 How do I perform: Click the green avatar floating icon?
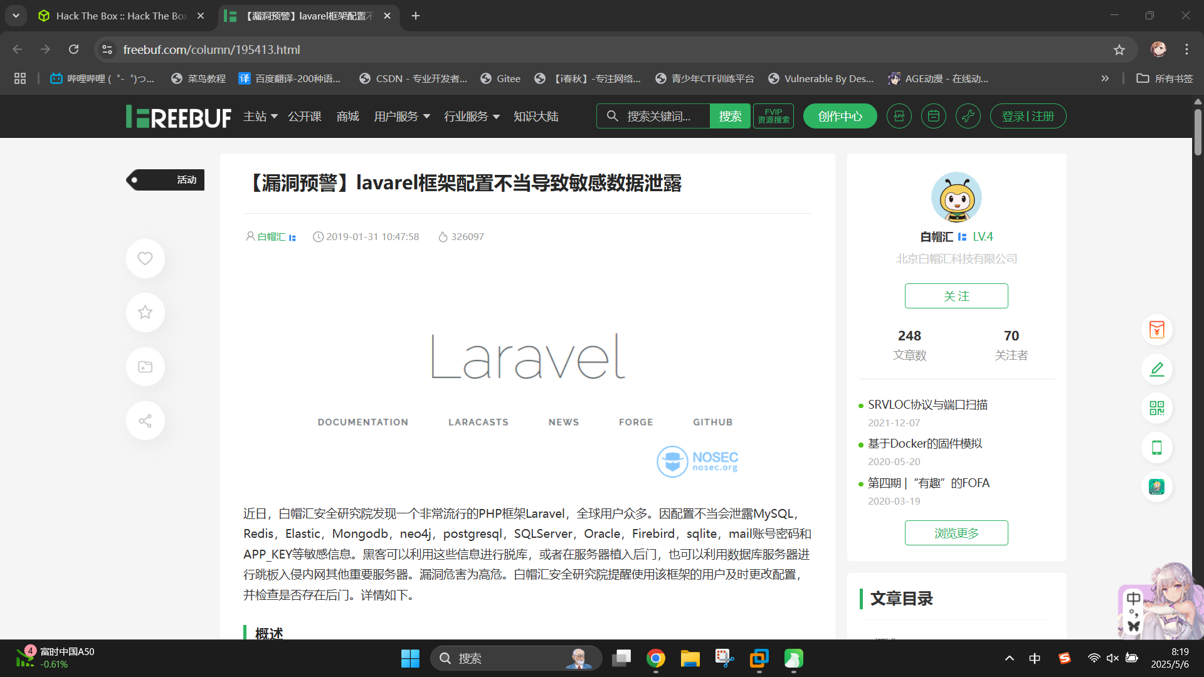[1156, 486]
